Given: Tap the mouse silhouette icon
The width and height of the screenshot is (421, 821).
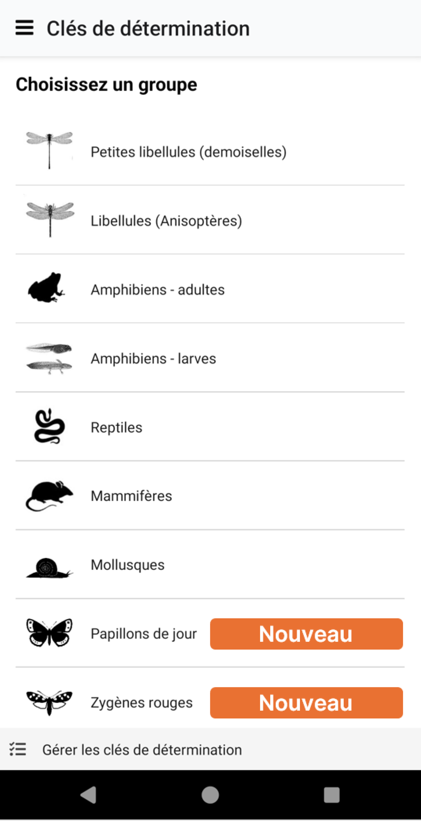Looking at the screenshot, I should point(49,496).
